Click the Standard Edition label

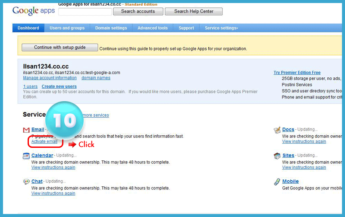[x=141, y=4]
